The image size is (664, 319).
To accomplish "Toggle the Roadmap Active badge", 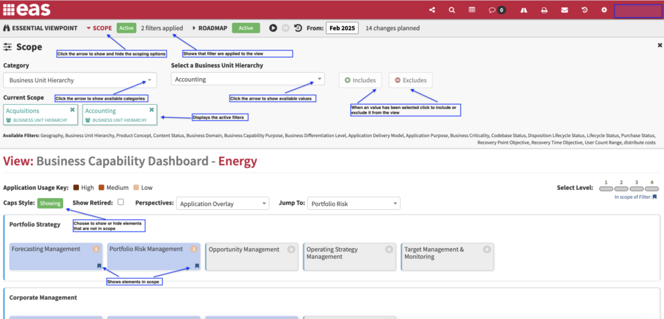I will (x=246, y=28).
